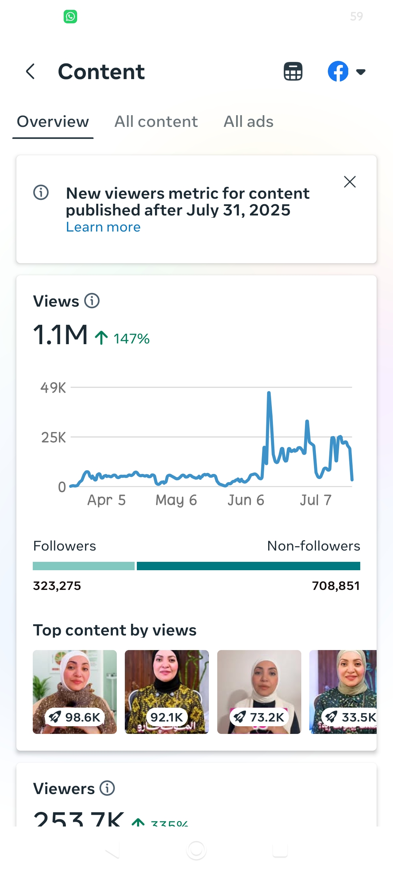Screen dimensions: 393x875
Task: Tap the info icon in the notice banner
Action: (41, 192)
